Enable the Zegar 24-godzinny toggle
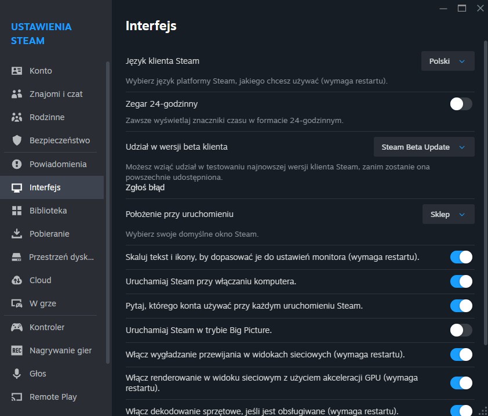This screenshot has width=488, height=416. [x=461, y=104]
